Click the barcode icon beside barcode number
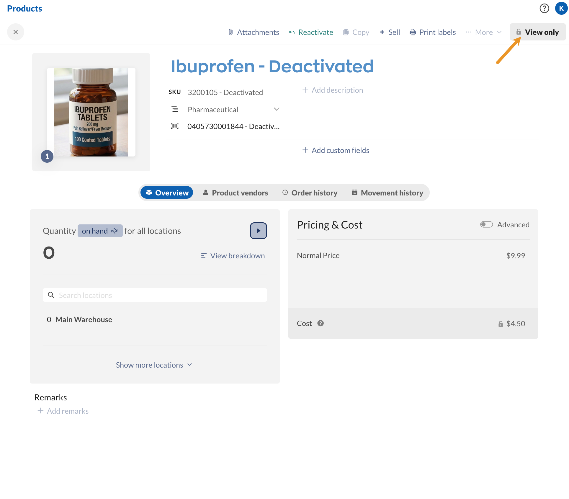 [x=175, y=126]
